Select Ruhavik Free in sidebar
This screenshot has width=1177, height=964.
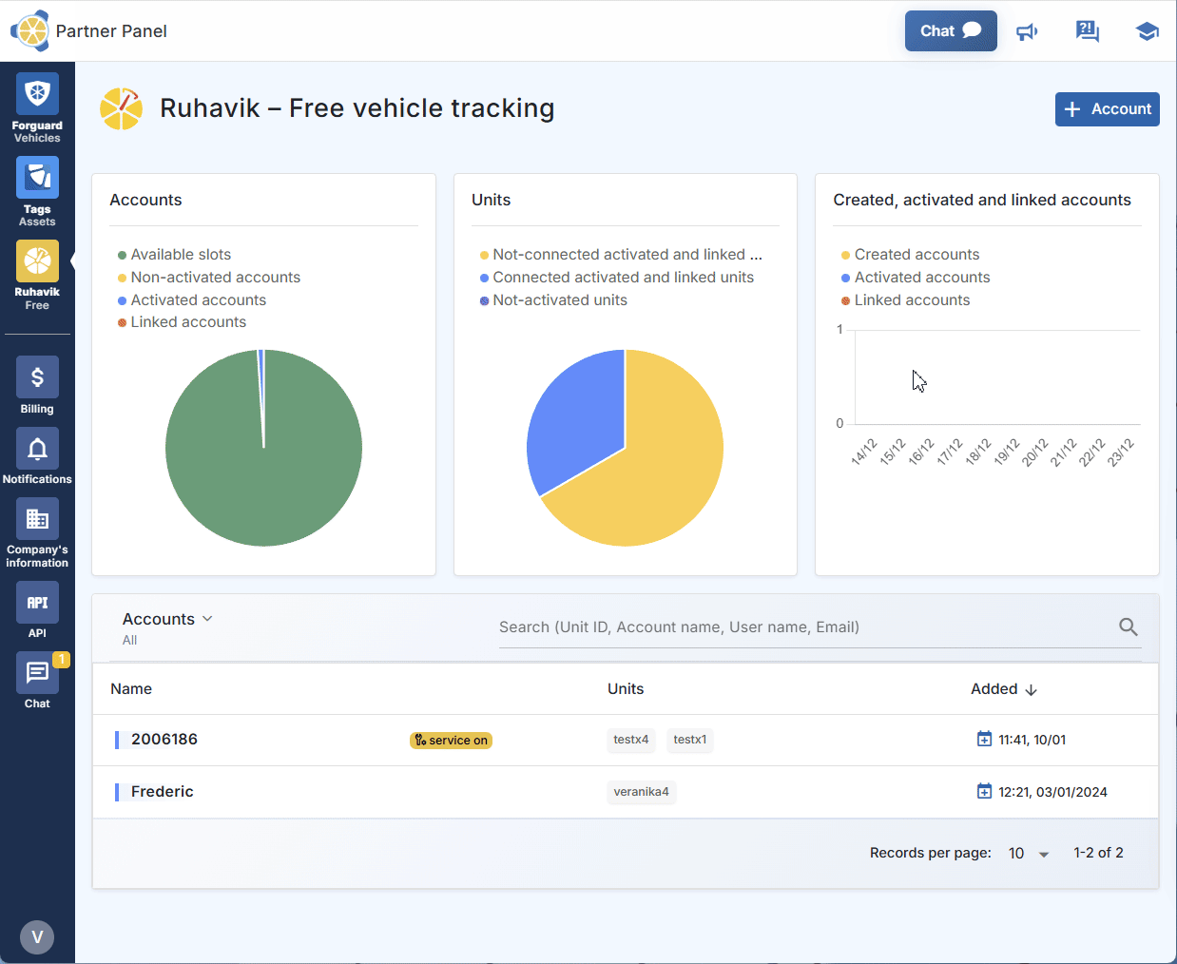coord(37,275)
